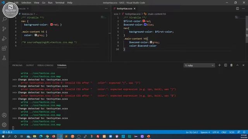Viewport: 248px width, 139px height.
Task: Open Google Chrome from the taskbar
Action: (x=47, y=136)
